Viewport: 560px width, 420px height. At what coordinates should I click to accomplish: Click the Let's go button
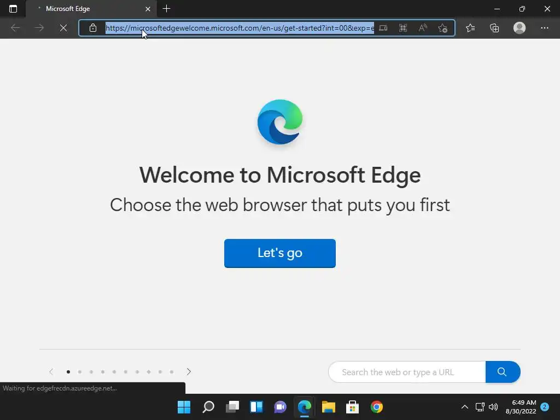click(280, 253)
